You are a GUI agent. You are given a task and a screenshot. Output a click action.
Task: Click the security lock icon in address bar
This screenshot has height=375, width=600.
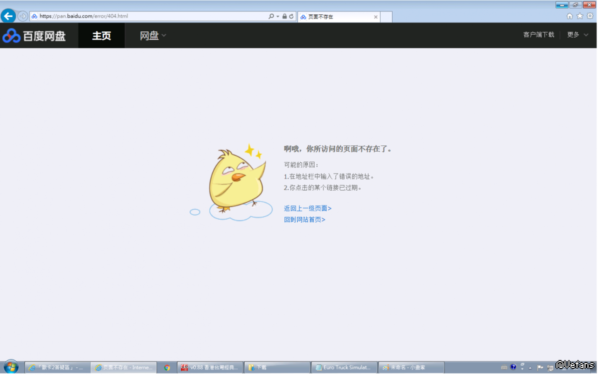(284, 16)
